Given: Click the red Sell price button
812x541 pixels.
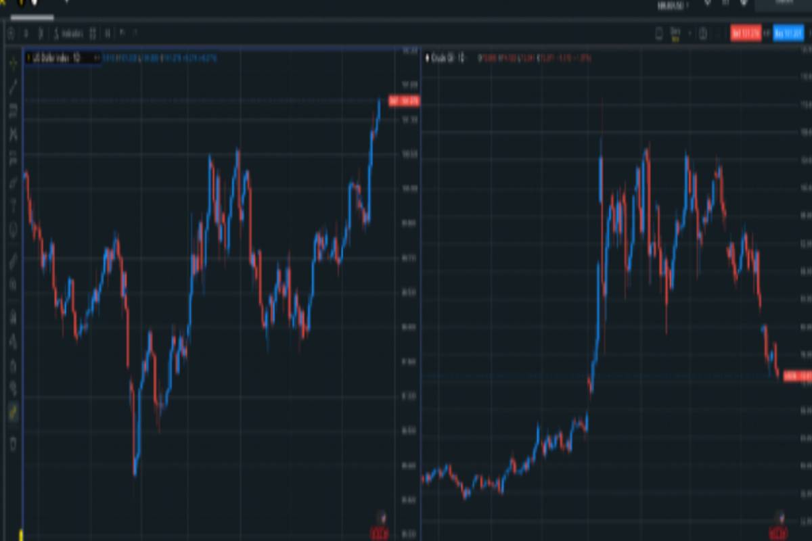Looking at the screenshot, I should click(x=746, y=32).
